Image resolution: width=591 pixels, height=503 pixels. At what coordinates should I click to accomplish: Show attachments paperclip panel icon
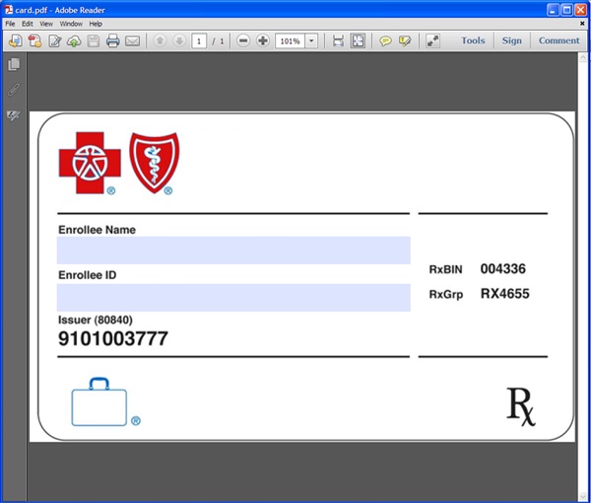14,90
